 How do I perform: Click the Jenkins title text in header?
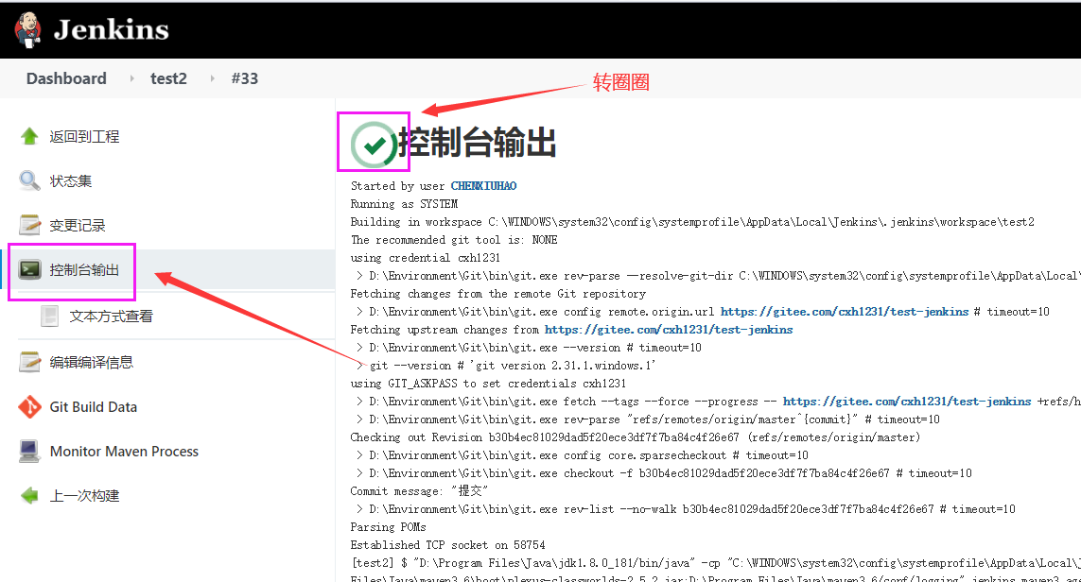coord(111,29)
